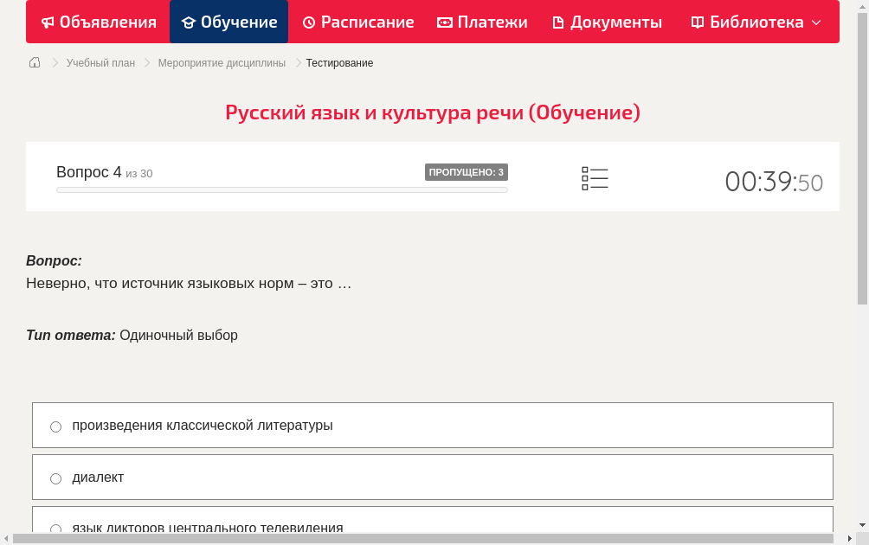869x545 pixels.
Task: Click the graduation cap icon on Обучение
Action: [190, 22]
